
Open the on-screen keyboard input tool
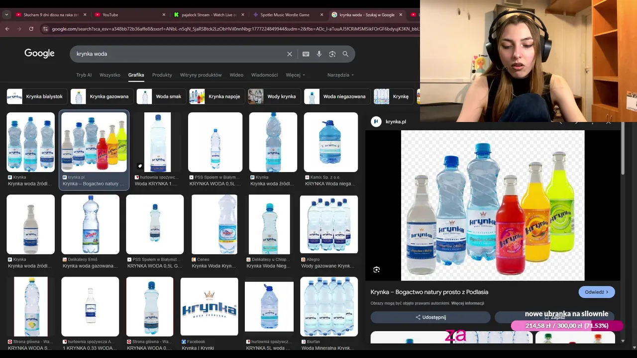pyautogui.click(x=306, y=54)
